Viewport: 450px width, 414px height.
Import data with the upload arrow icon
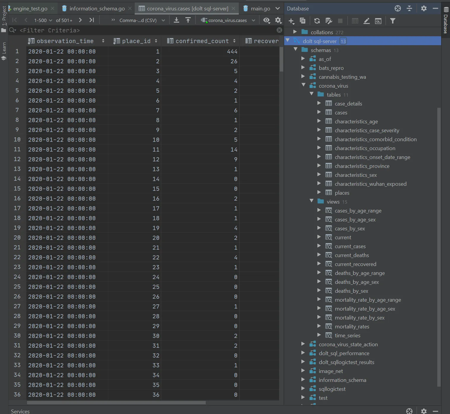coord(188,20)
